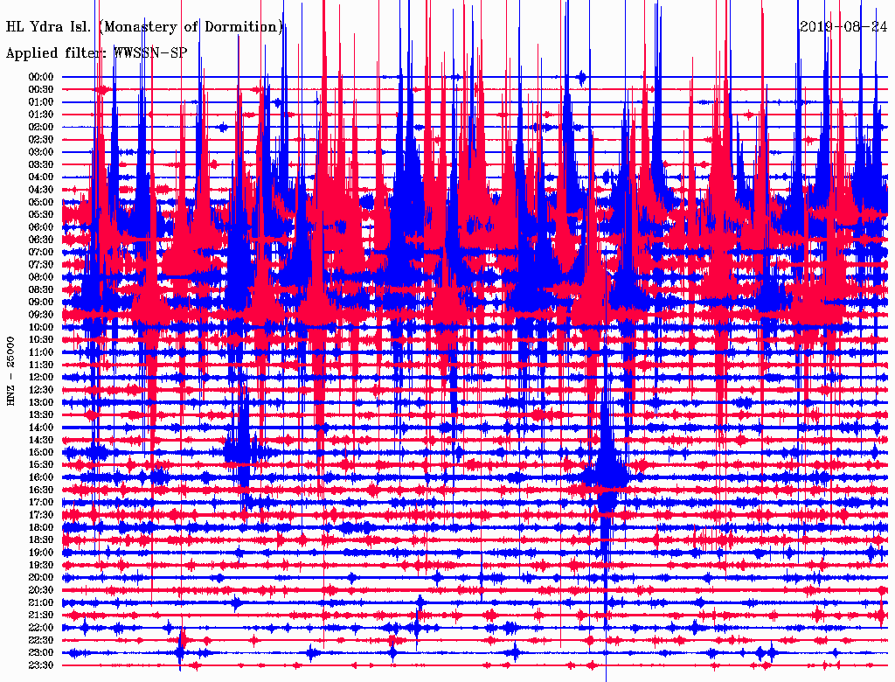This screenshot has height=682, width=895.
Task: Click the 00:00 time label
Action: point(40,77)
